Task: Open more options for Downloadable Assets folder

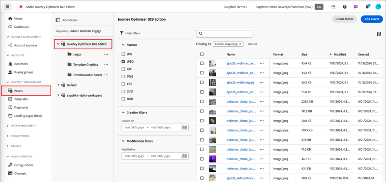Action: [x=106, y=75]
